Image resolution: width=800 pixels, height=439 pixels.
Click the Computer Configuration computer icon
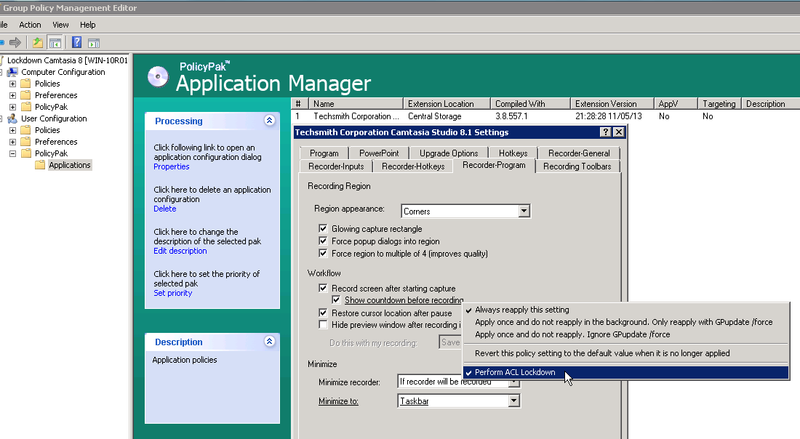[13, 72]
